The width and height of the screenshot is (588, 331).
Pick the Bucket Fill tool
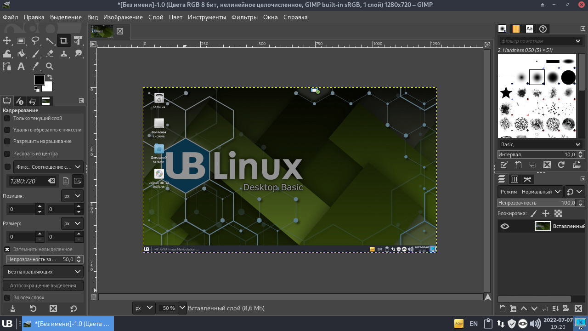[21, 53]
